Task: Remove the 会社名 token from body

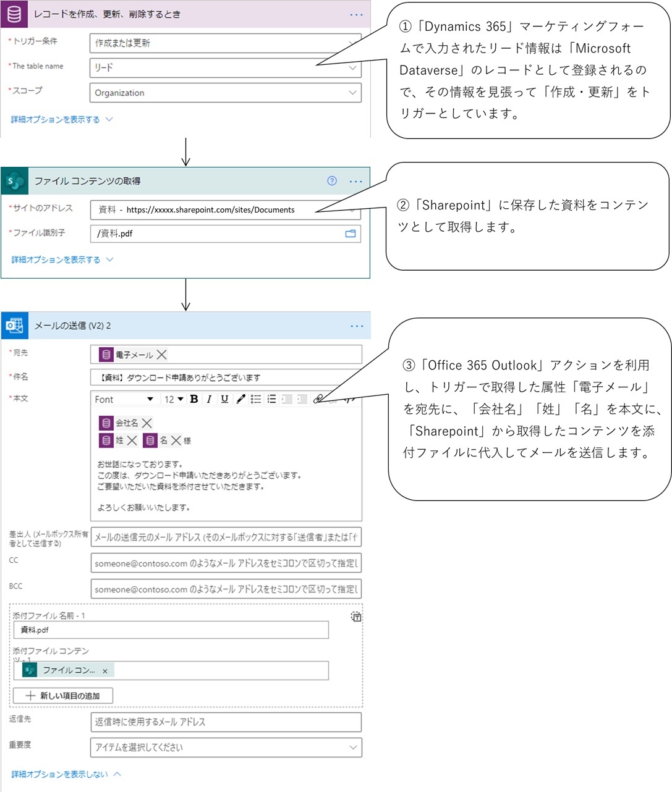Action: point(147,423)
